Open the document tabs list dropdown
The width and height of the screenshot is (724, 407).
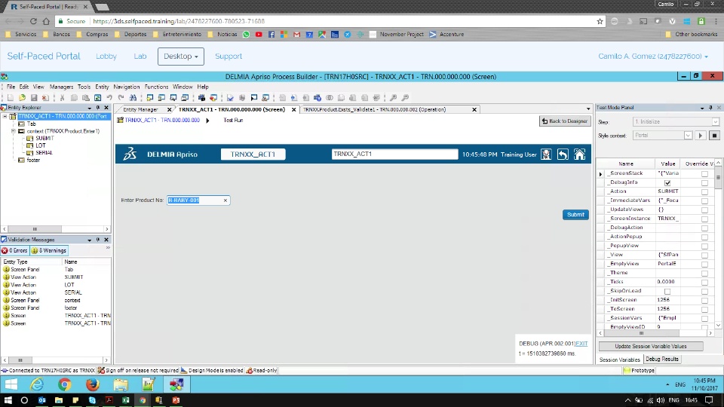588,109
